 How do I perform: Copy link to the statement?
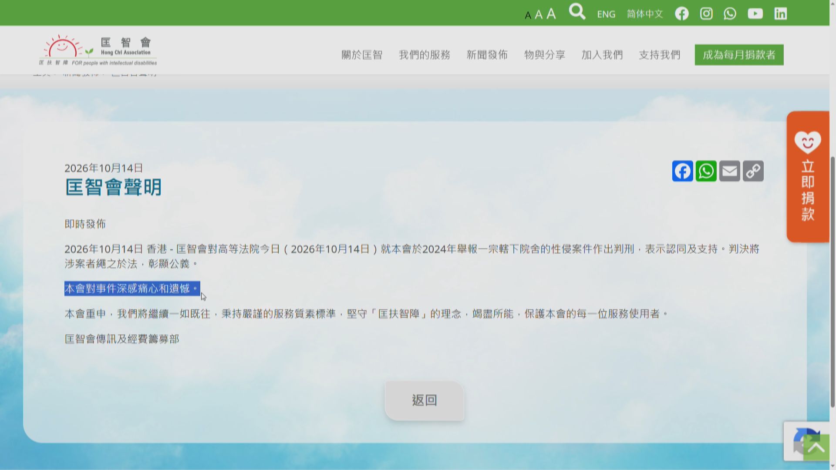tap(753, 171)
